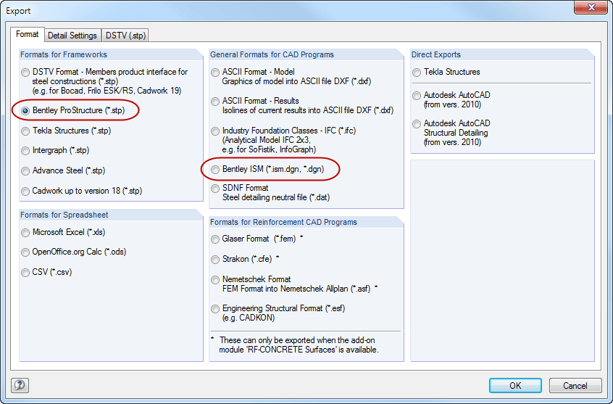Confirm export with OK button
This screenshot has height=404, width=613.
click(515, 386)
